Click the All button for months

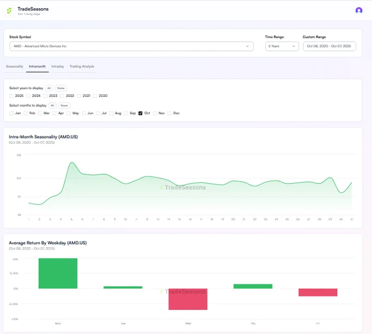point(52,106)
